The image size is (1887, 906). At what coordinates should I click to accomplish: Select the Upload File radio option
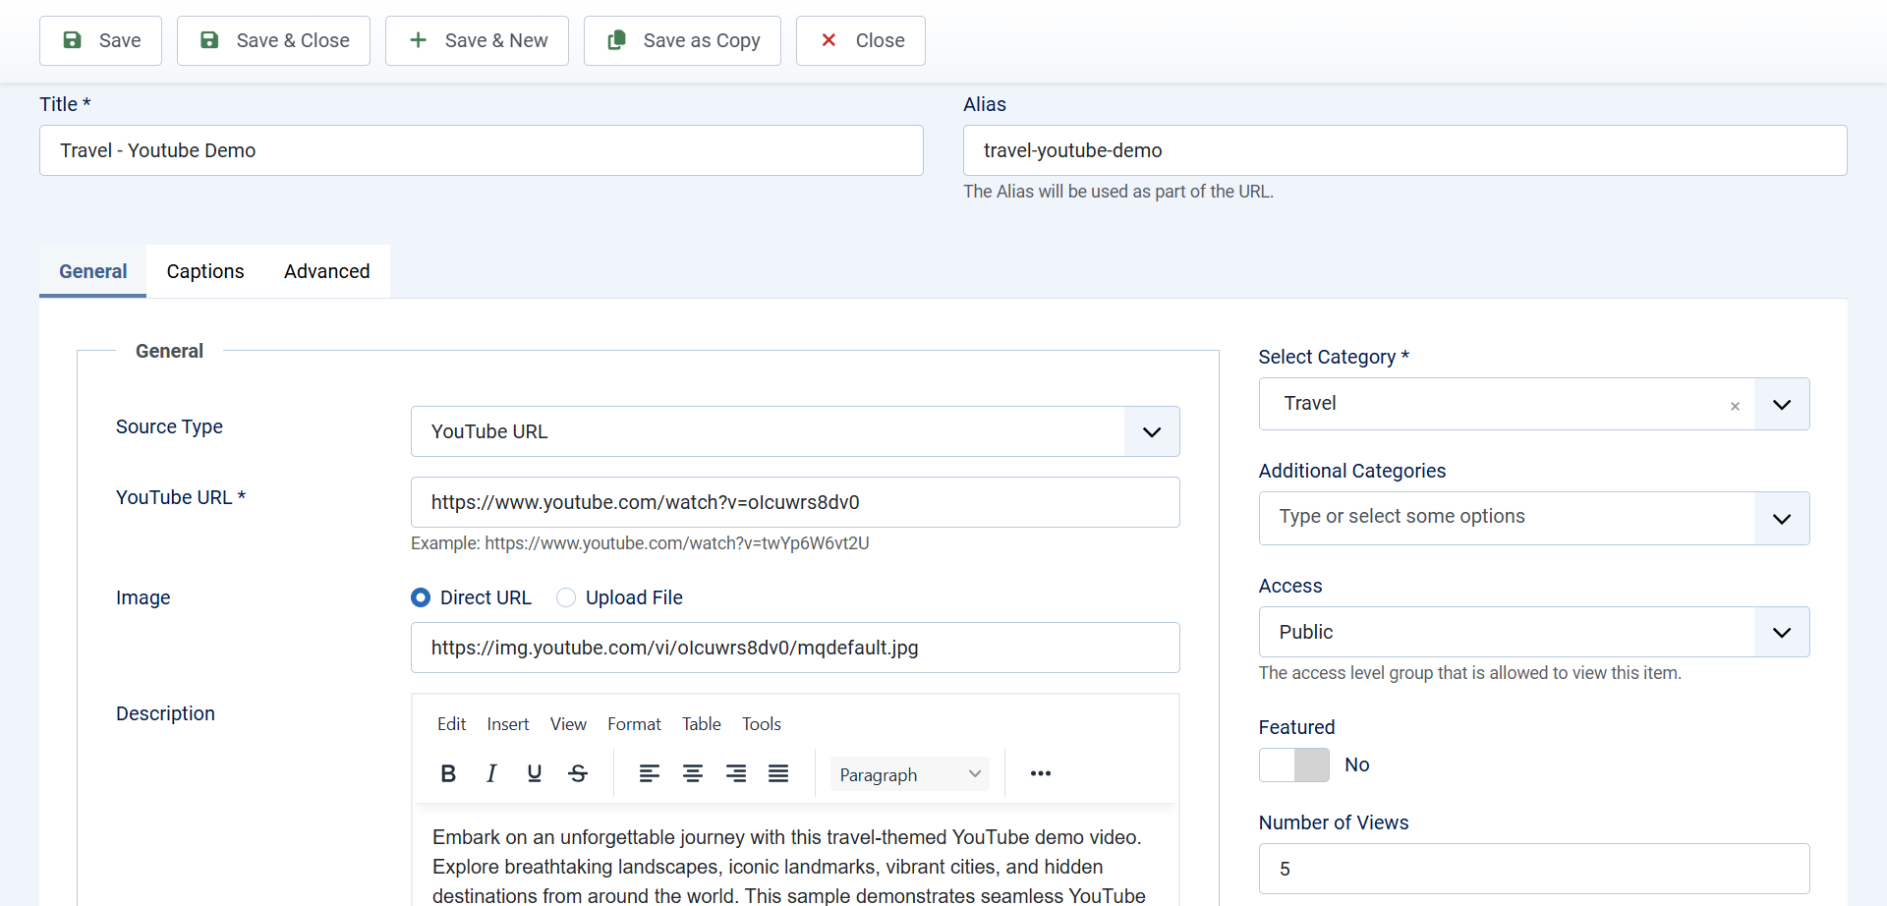pyautogui.click(x=566, y=597)
